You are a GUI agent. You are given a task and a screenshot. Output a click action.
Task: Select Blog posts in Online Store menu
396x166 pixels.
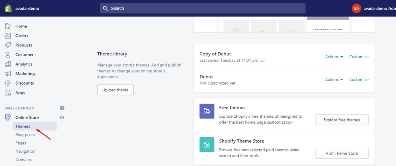[x=25, y=135]
